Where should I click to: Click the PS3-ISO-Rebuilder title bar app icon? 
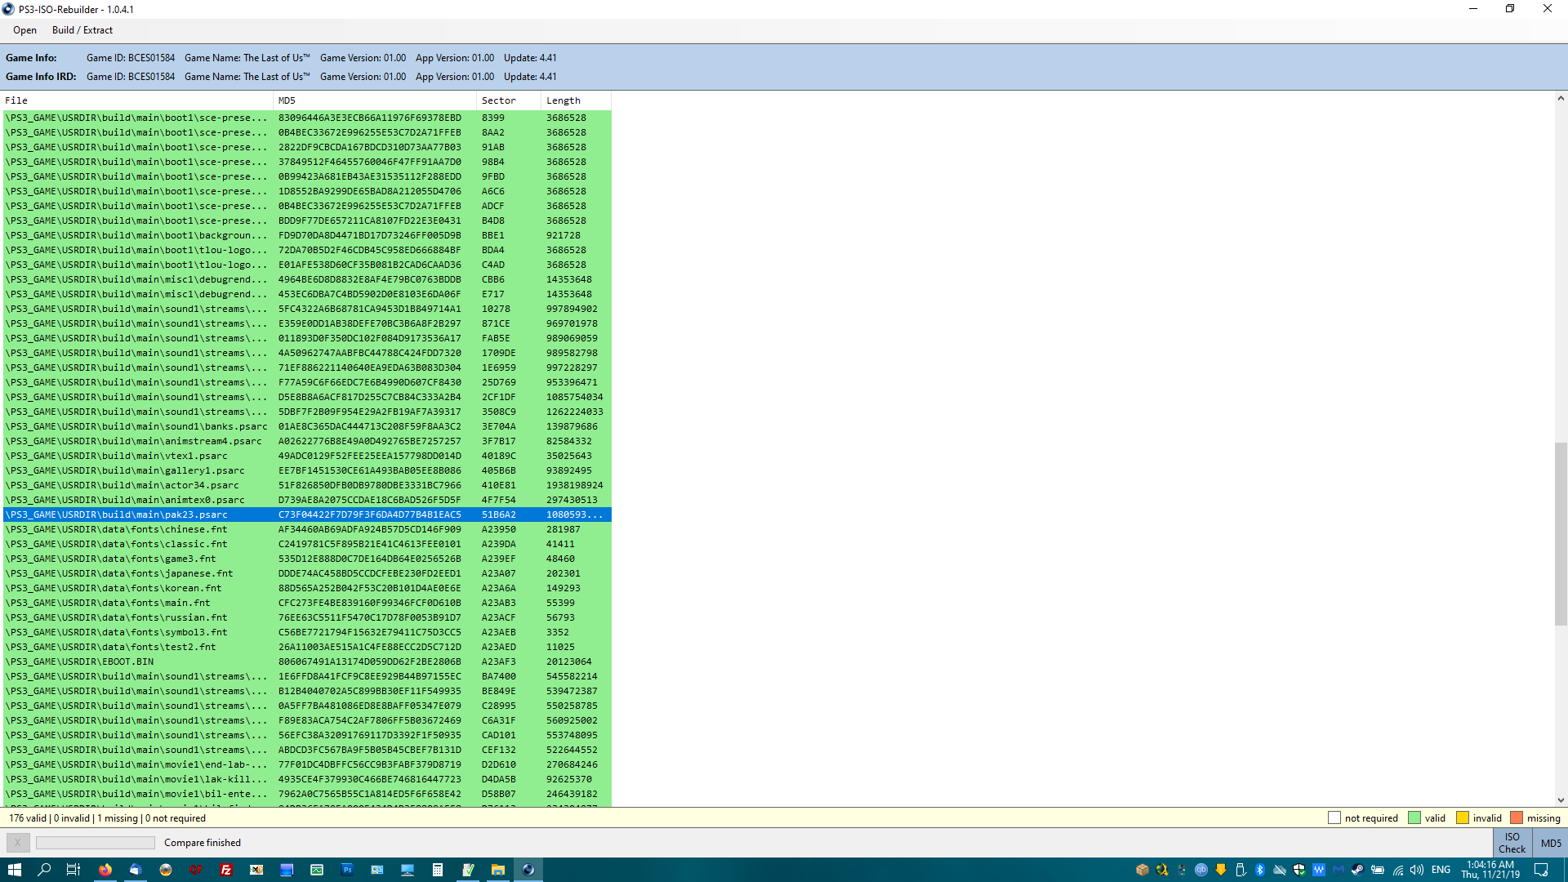click(x=8, y=9)
